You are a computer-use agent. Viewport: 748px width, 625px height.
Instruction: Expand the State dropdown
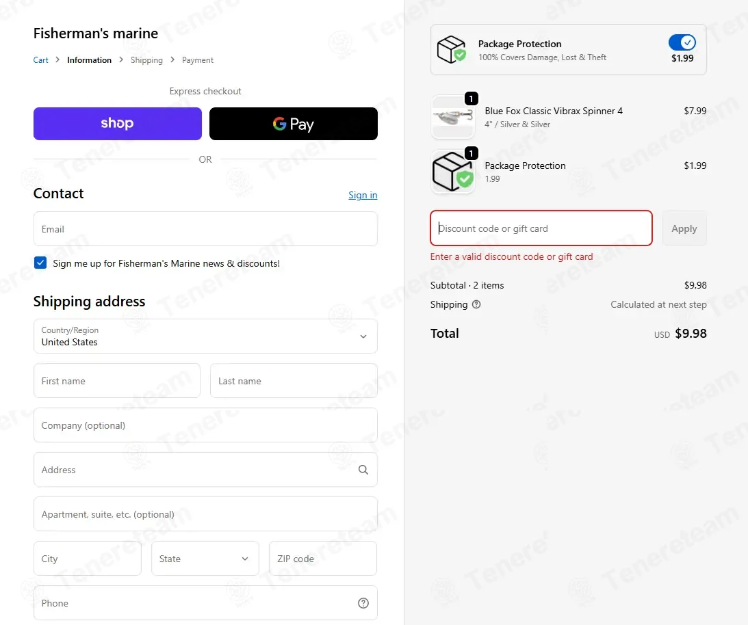point(205,558)
